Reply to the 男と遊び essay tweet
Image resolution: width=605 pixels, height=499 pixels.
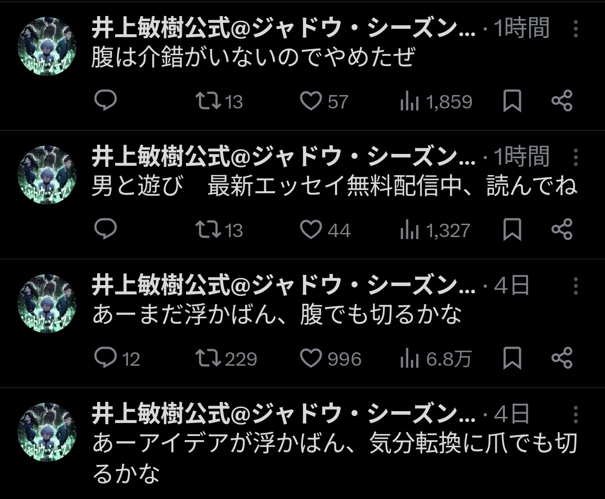coord(106,230)
